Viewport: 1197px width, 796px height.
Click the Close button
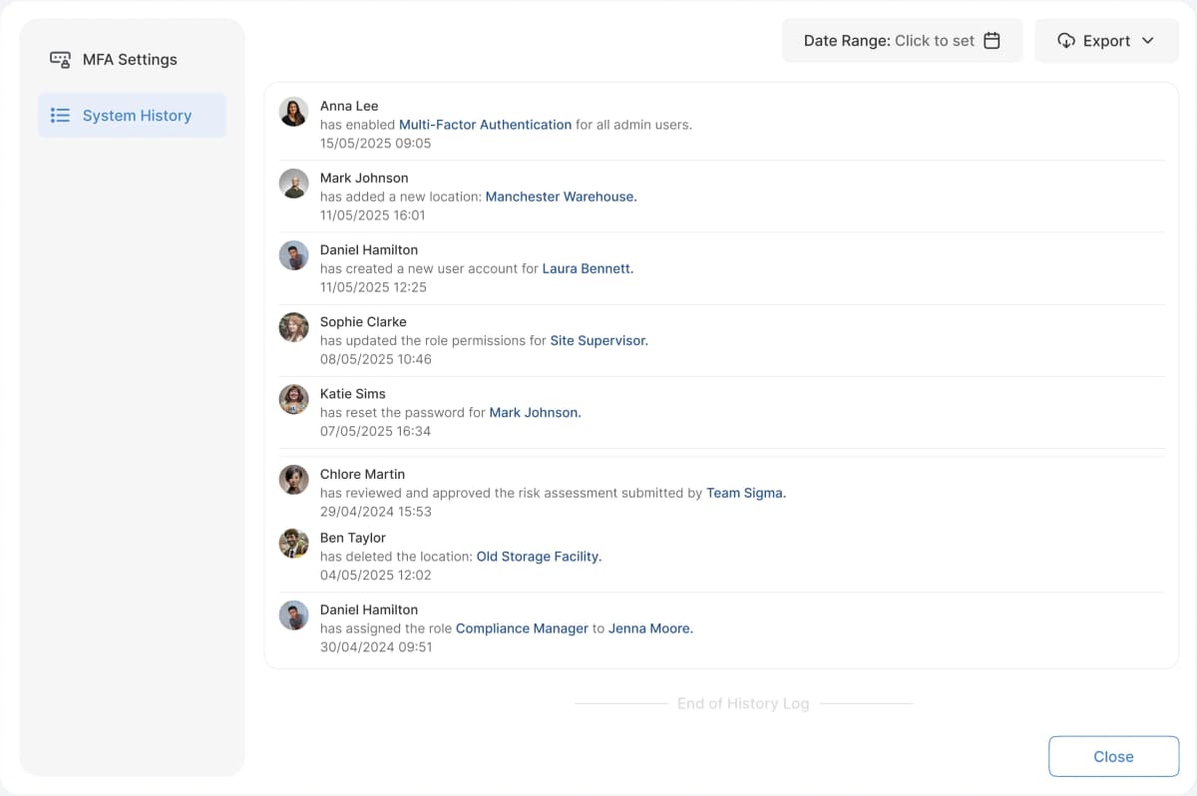pos(1113,756)
